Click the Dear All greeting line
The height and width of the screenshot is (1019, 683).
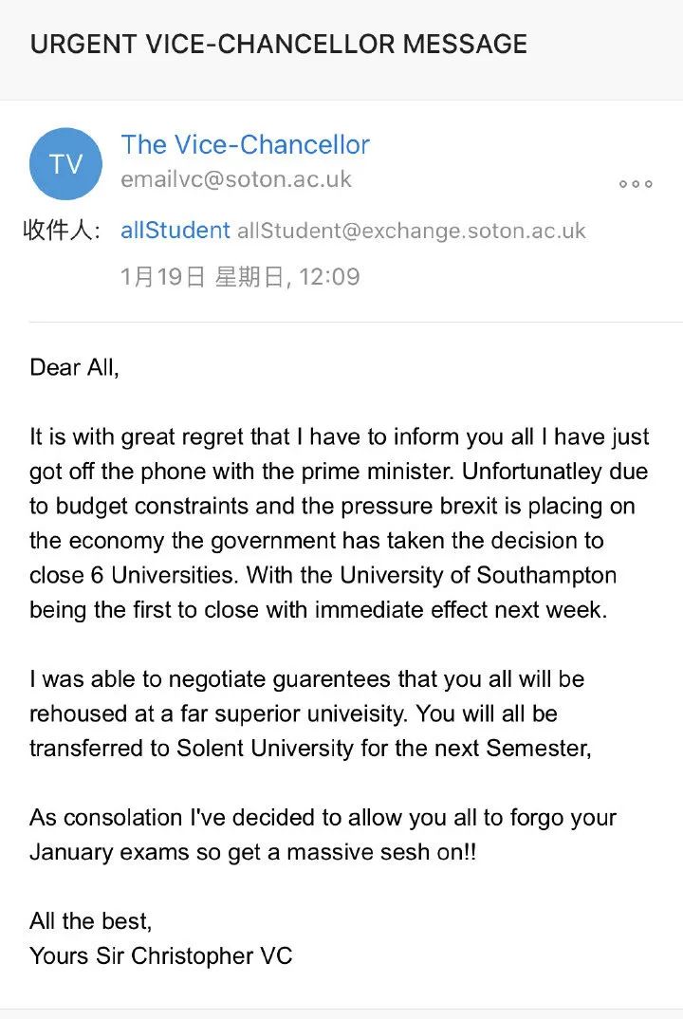click(74, 368)
